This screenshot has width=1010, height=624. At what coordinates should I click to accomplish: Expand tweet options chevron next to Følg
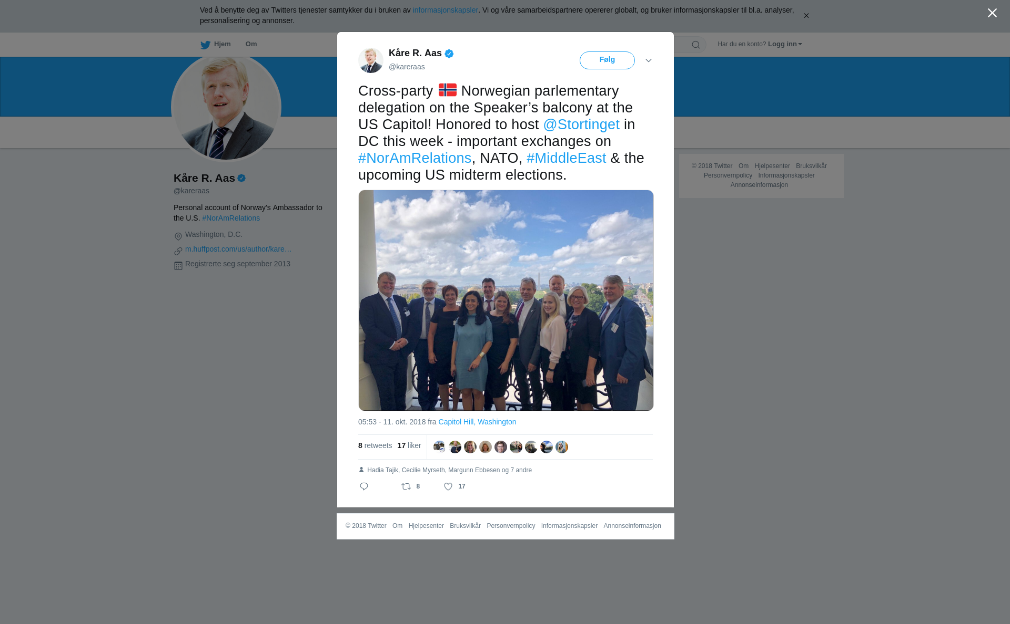(649, 60)
